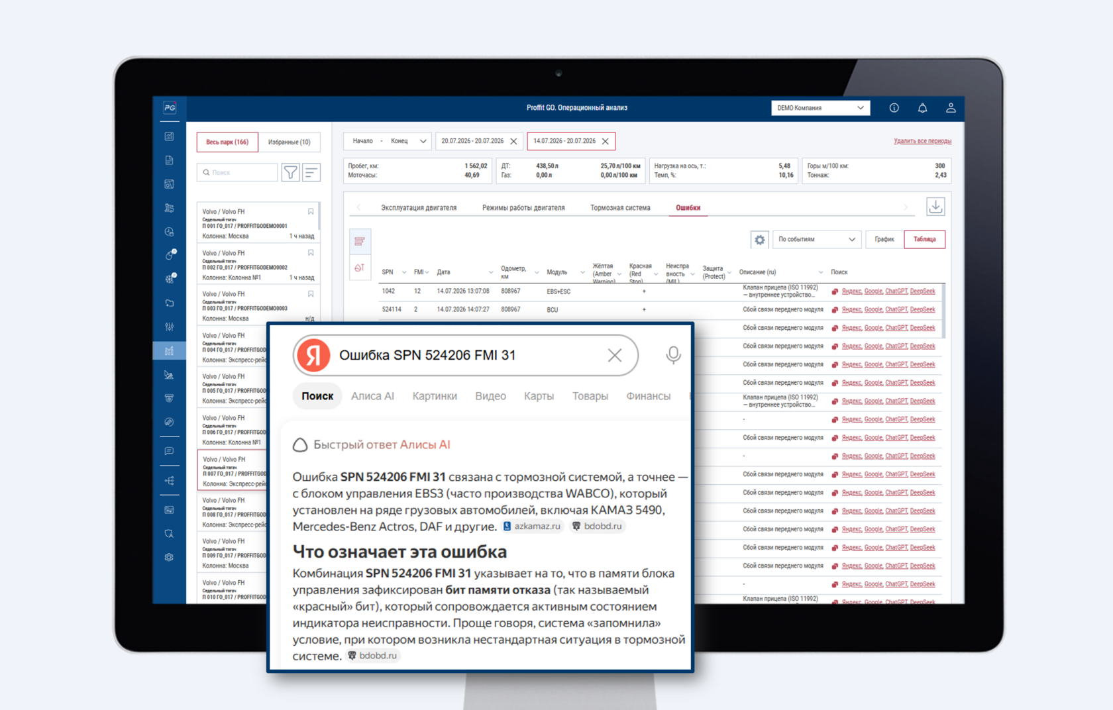Expand the Дата column arrow
The width and height of the screenshot is (1113, 710).
pyautogui.click(x=491, y=273)
